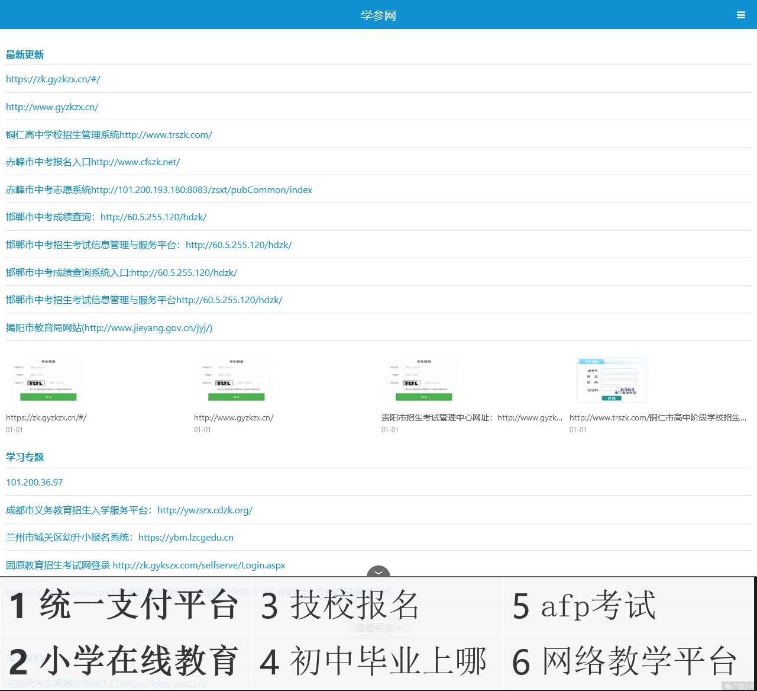757x691 pixels.
Task: Click the first 学生登录 thumbnail image
Action: (46, 379)
